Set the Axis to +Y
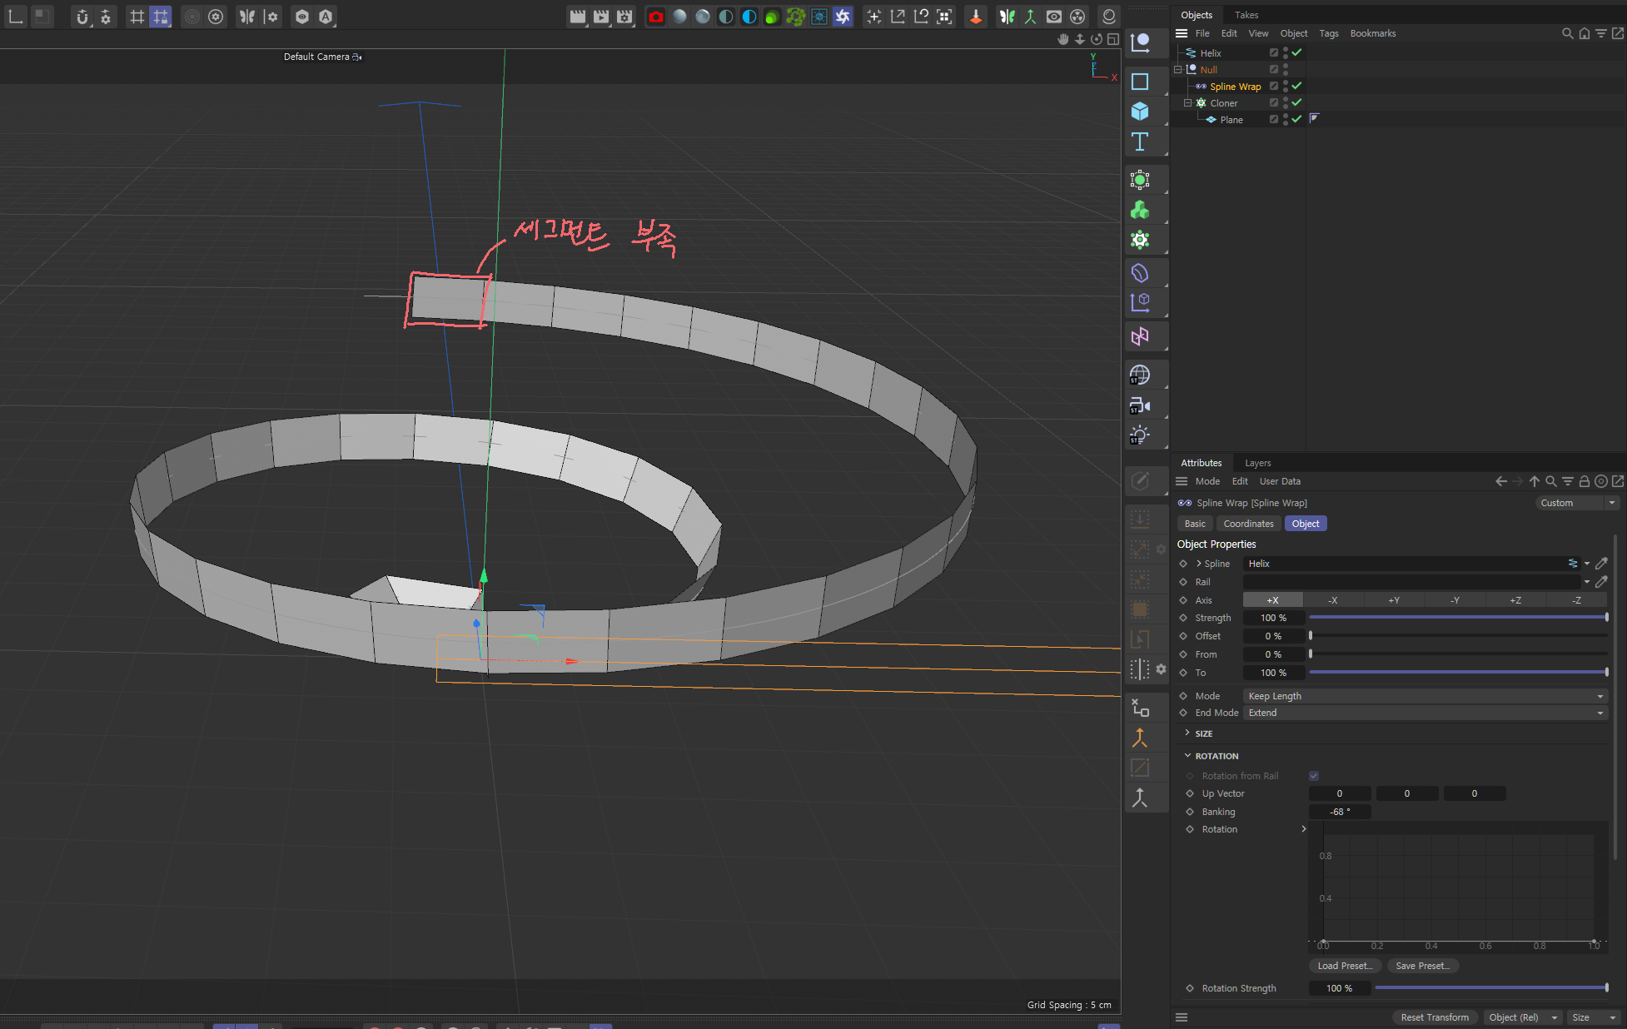 pyautogui.click(x=1394, y=600)
